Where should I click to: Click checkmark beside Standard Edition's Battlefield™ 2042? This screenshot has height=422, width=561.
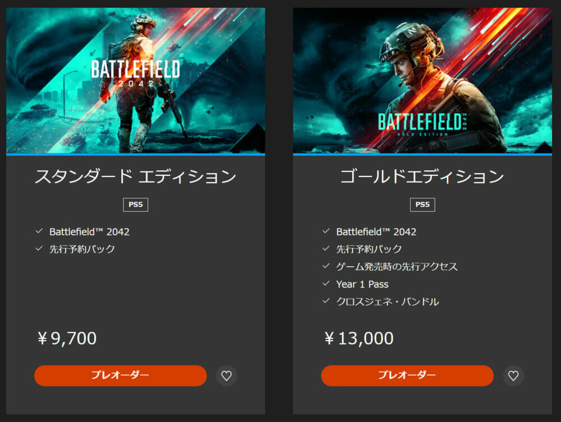click(x=39, y=231)
